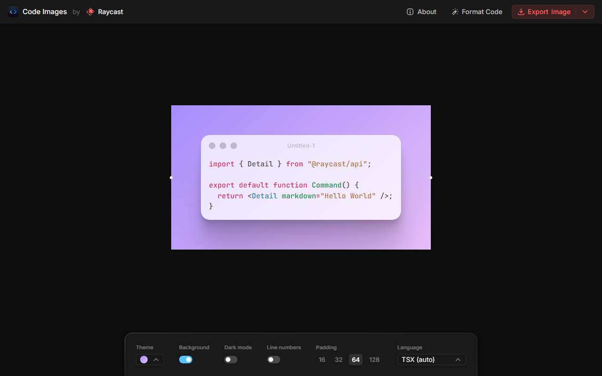Viewport: 602px width, 376px height.
Task: Click the 'export default function' code line
Action: (x=284, y=185)
